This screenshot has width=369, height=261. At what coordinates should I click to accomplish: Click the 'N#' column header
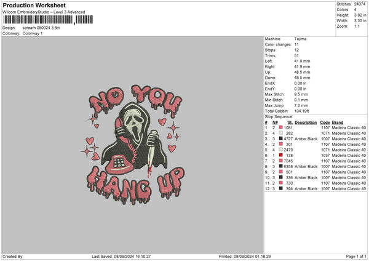click(x=275, y=122)
